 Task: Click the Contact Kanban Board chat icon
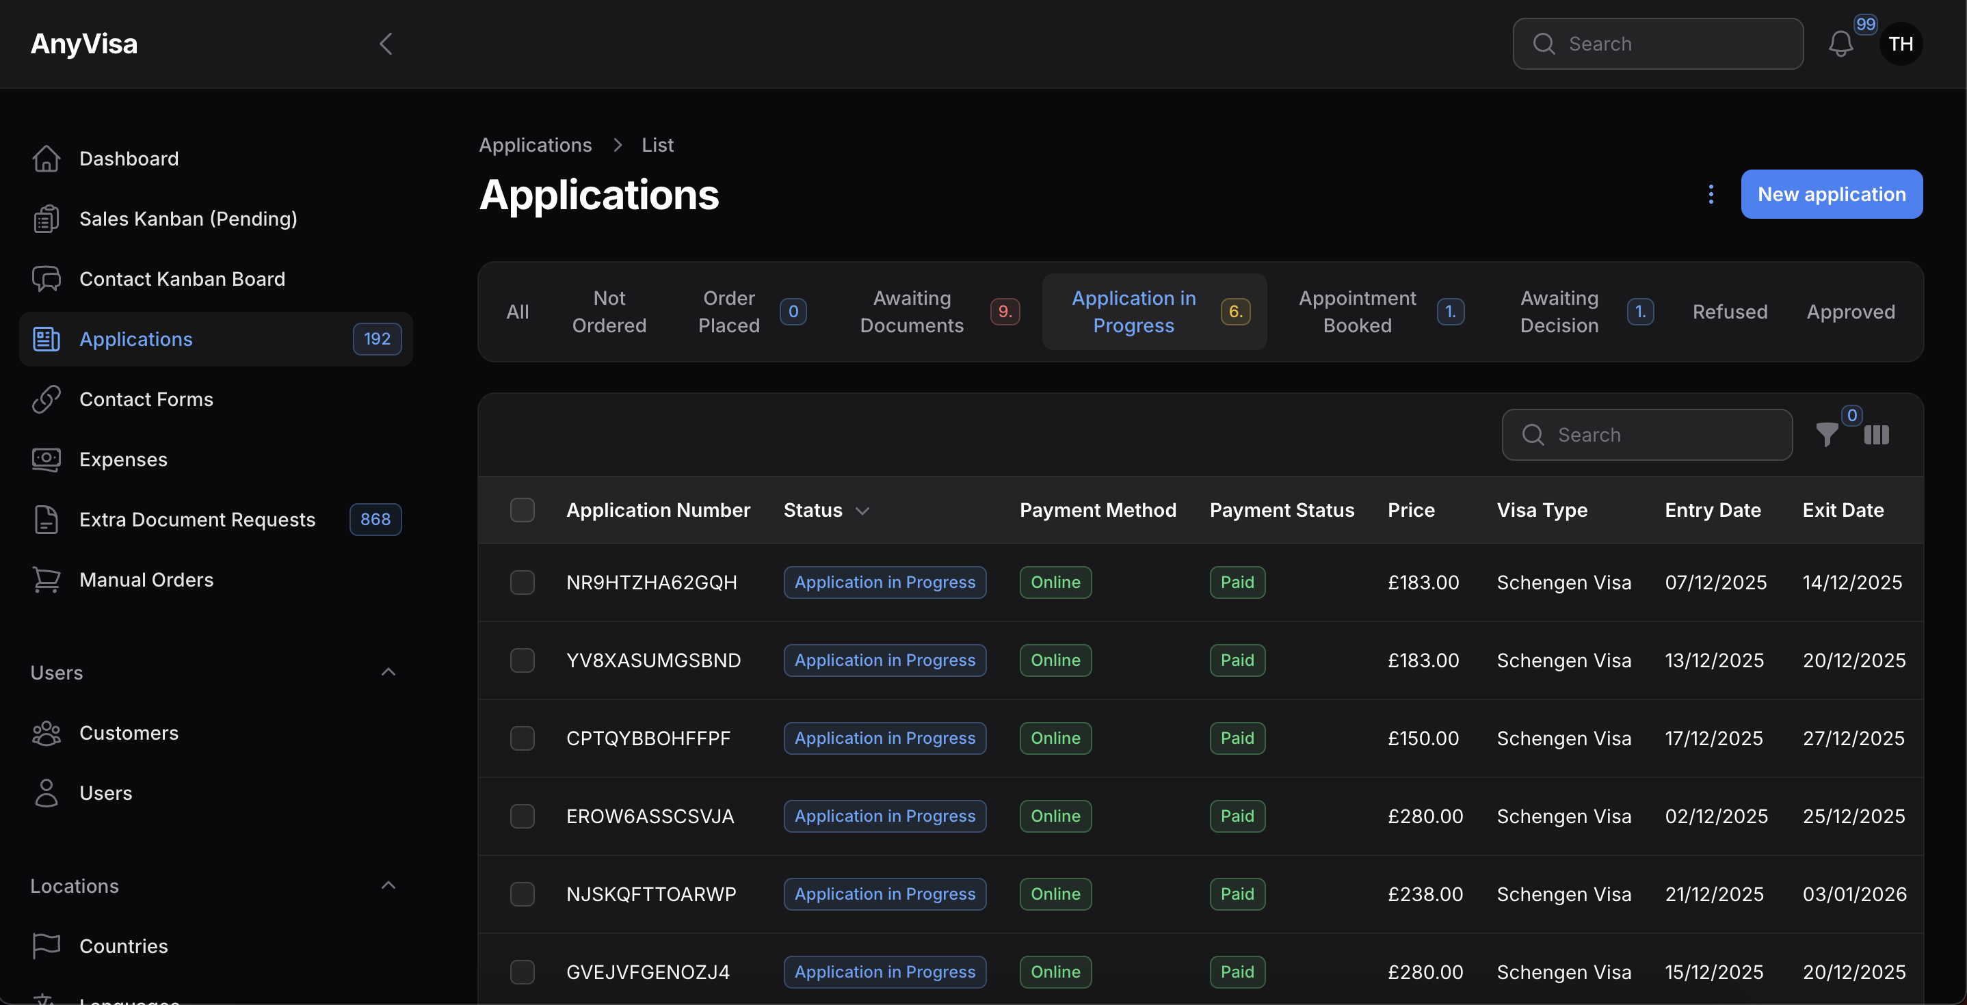46,278
